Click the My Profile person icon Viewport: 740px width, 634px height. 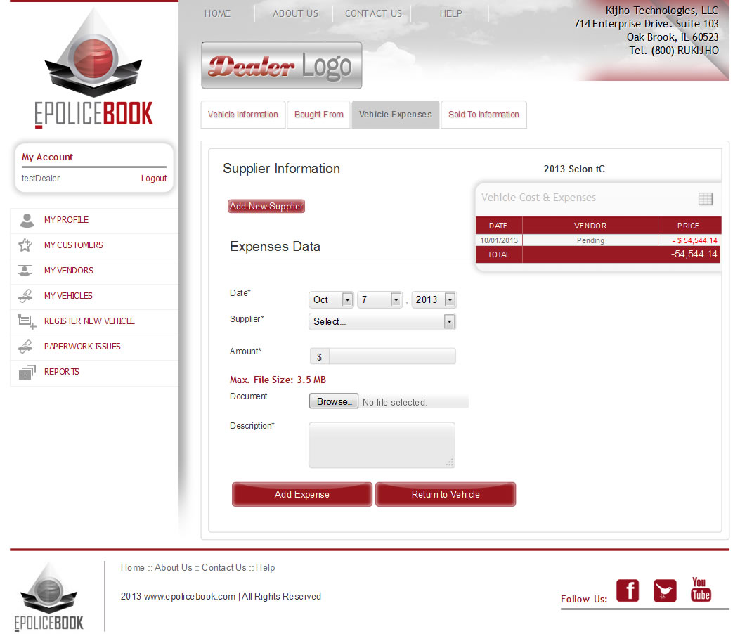(x=27, y=220)
